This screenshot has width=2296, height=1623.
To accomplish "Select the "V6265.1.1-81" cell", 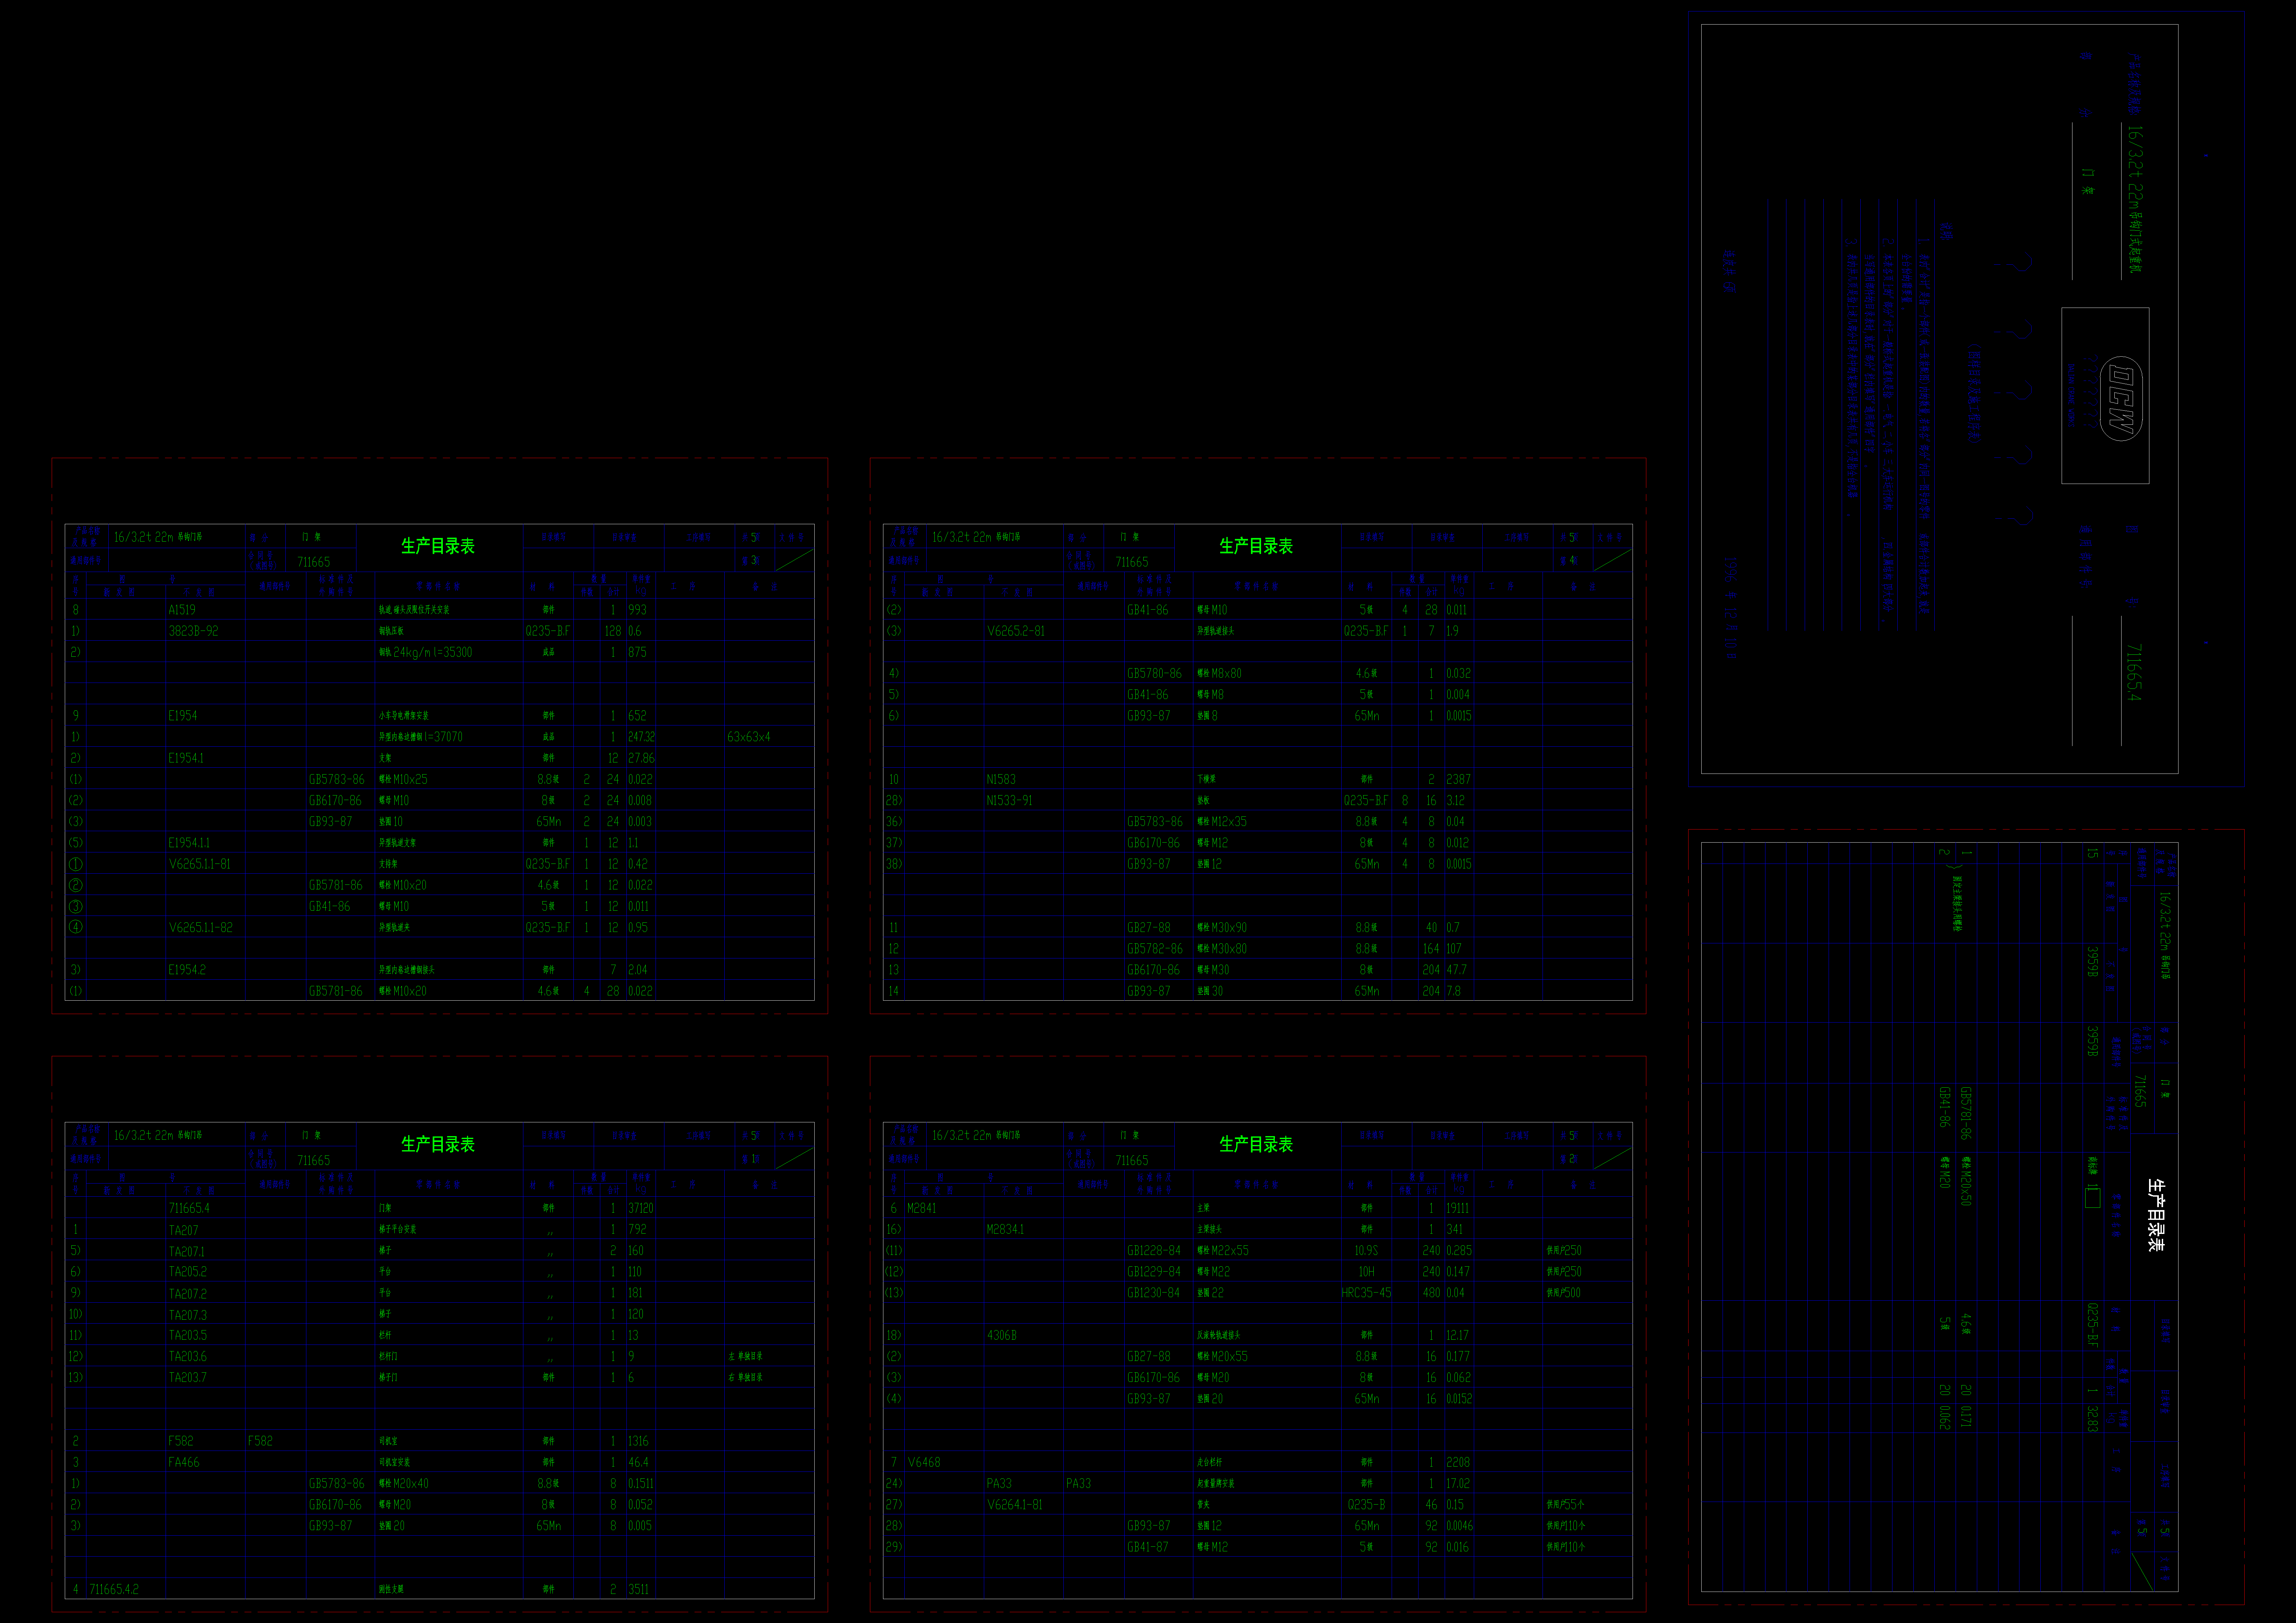I will (199, 864).
